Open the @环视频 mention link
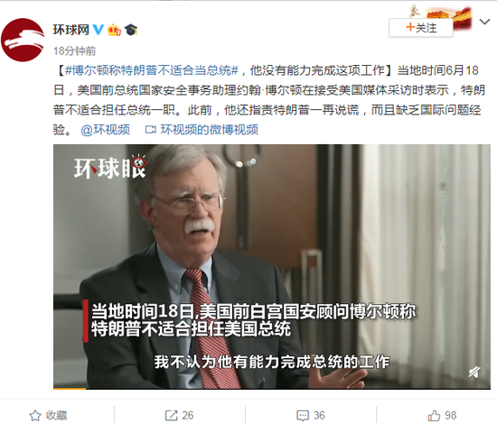Viewport: 497px width, 423px height. coord(105,130)
